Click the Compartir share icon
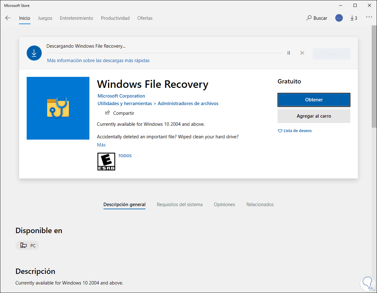The image size is (377, 293). 108,113
